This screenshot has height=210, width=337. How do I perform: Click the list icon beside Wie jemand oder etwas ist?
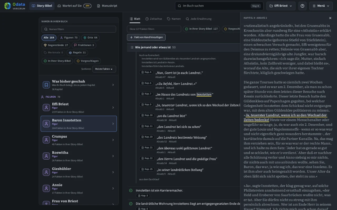pos(132,47)
